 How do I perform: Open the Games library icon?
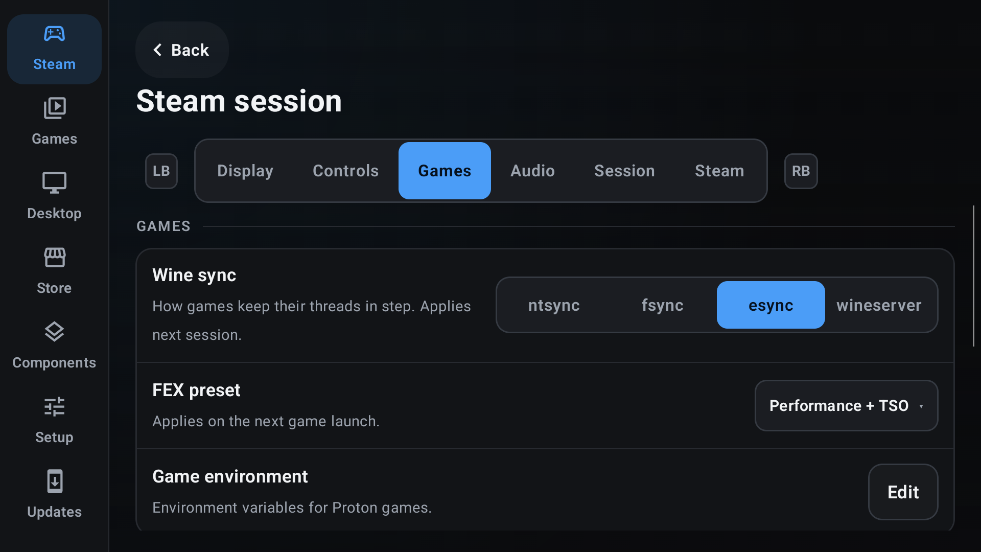54,108
